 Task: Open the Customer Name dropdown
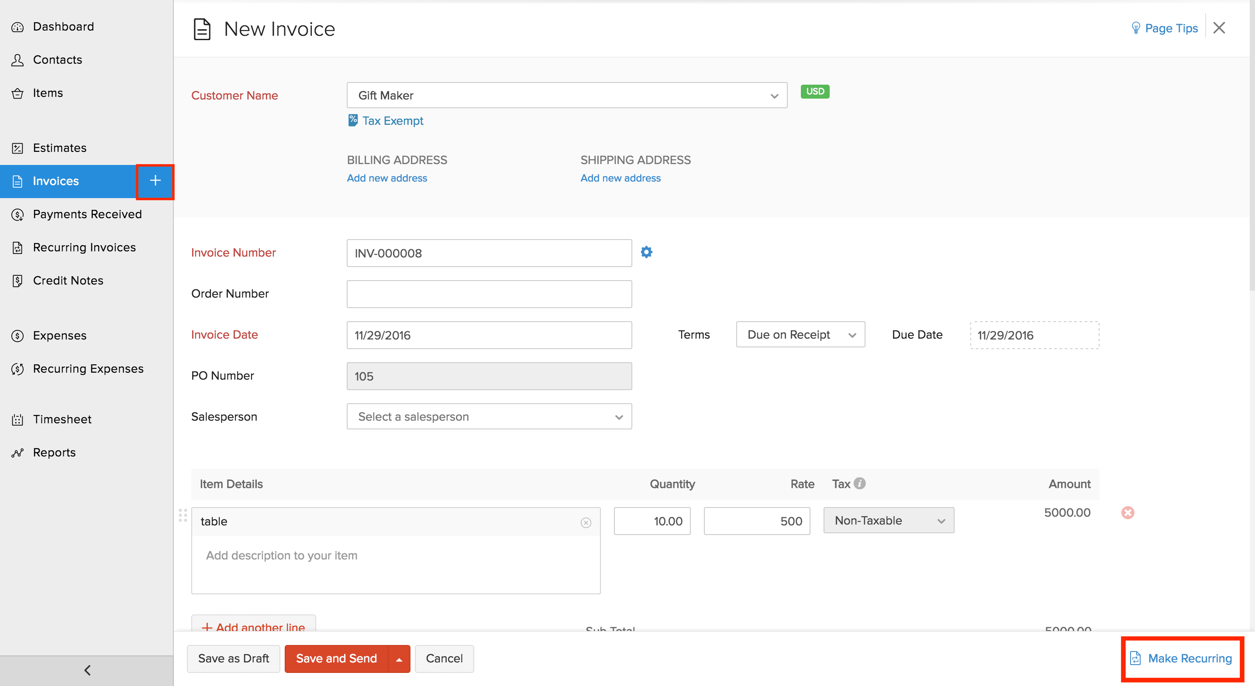click(775, 96)
